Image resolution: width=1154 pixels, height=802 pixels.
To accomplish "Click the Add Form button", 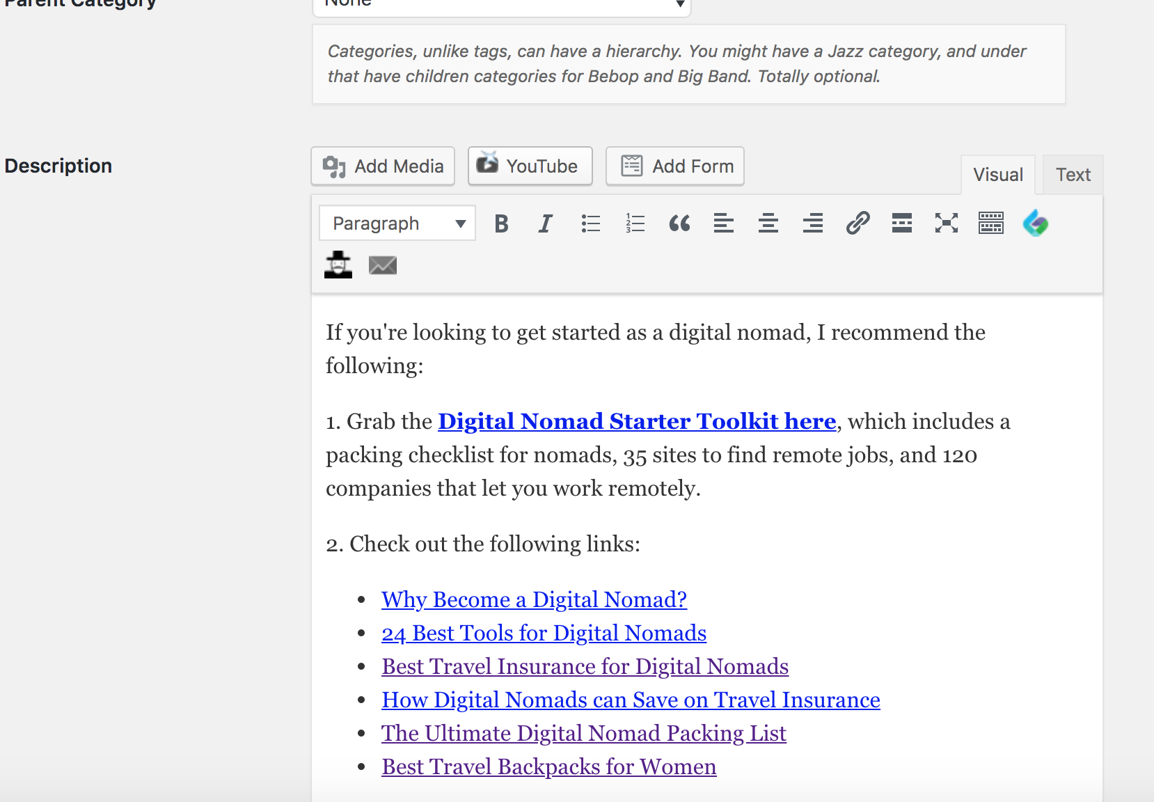I will point(675,166).
